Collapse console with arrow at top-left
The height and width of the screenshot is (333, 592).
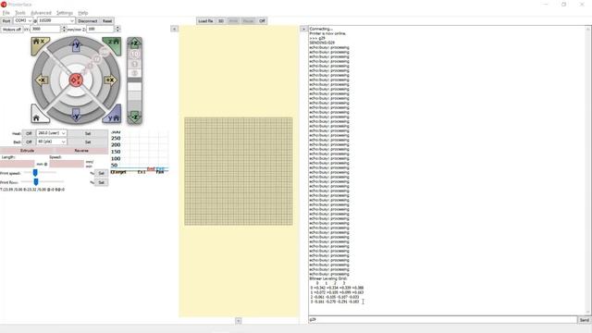[303, 29]
